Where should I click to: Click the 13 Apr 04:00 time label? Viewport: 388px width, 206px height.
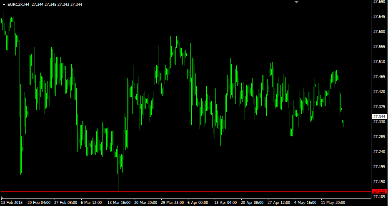(x=226, y=203)
